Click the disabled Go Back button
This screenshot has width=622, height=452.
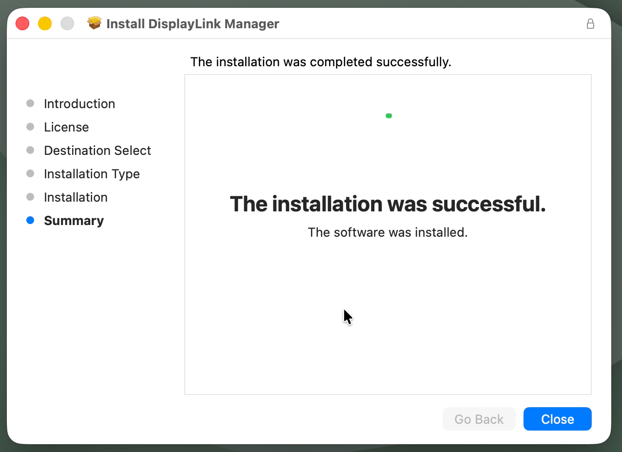[x=479, y=419]
